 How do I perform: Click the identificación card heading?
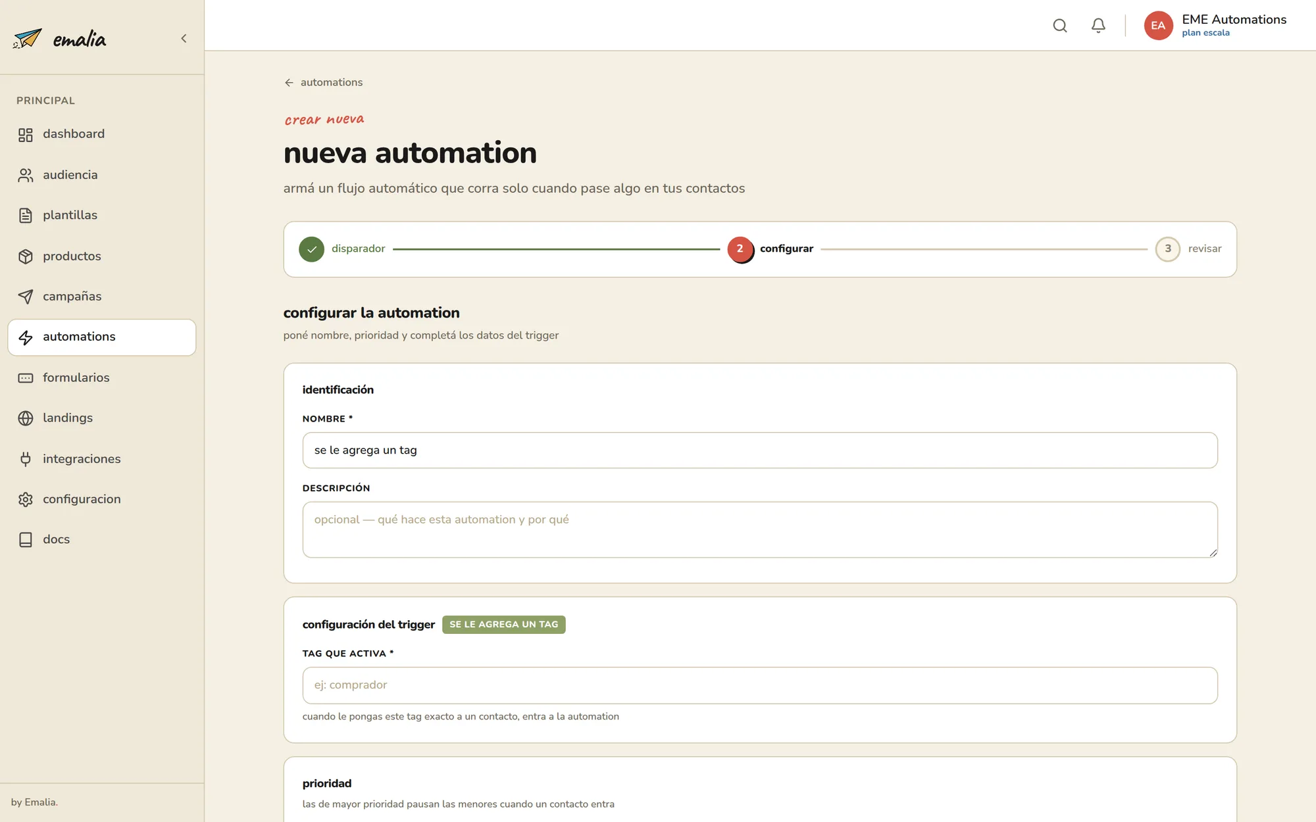pos(338,390)
